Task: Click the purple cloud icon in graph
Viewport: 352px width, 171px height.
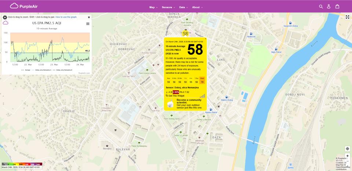Action: (5, 23)
